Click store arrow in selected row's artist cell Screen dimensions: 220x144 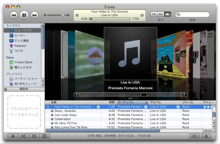coord(146,107)
